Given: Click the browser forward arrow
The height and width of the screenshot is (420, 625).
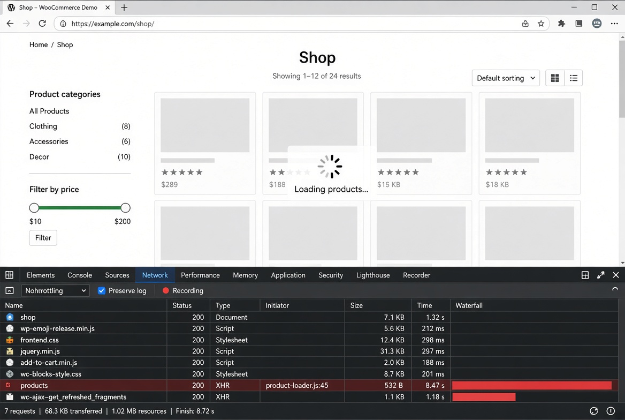Looking at the screenshot, I should point(26,24).
